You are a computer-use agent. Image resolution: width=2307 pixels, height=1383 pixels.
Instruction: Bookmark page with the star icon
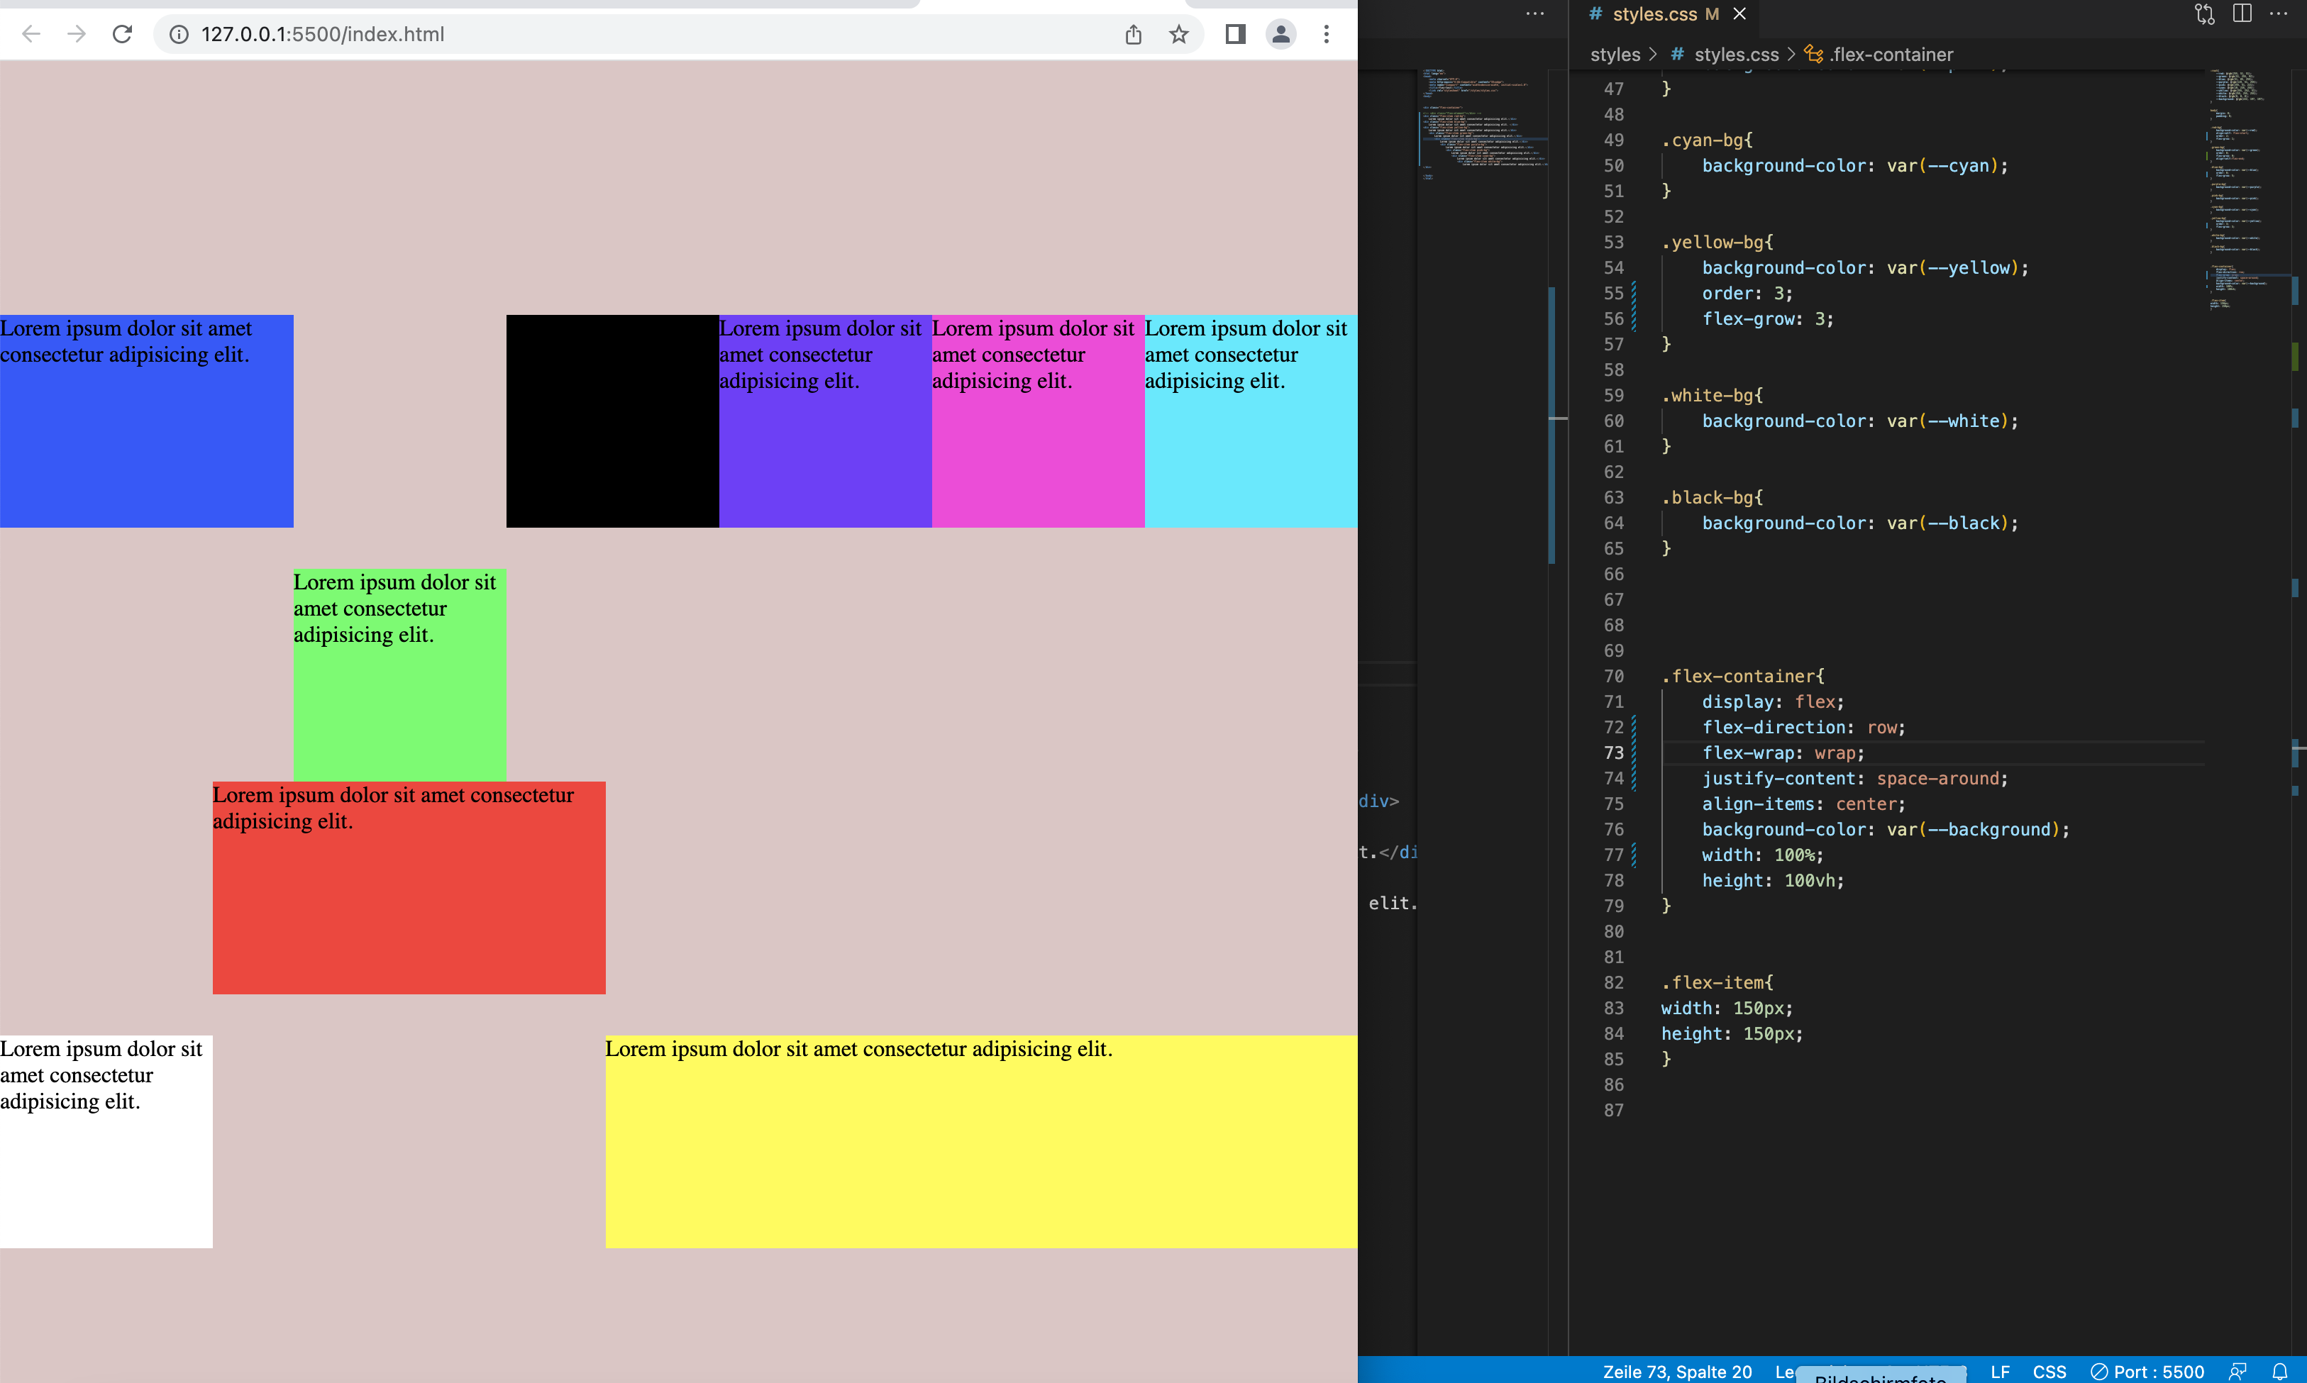[1178, 35]
